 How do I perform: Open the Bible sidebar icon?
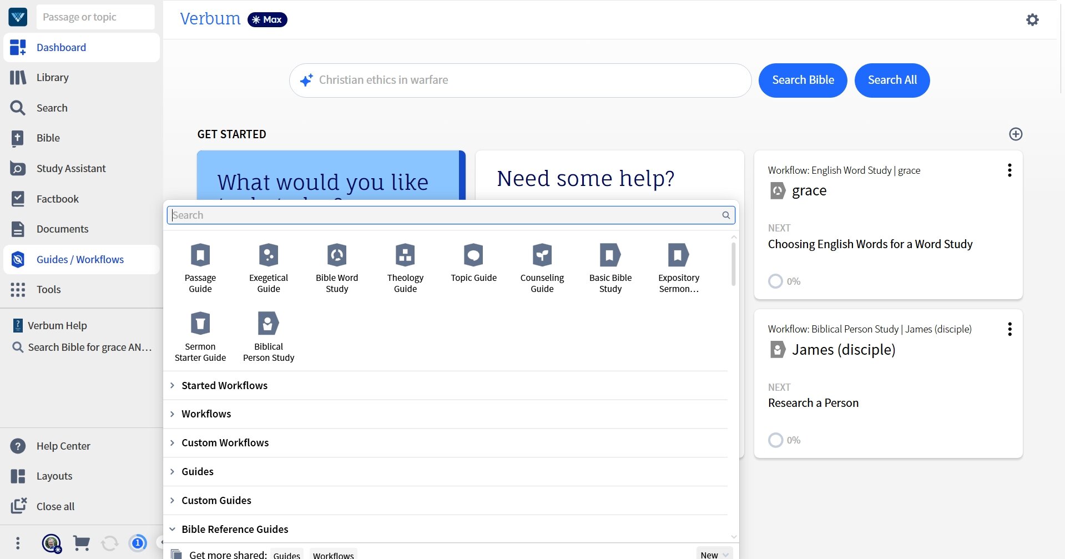[x=18, y=138]
